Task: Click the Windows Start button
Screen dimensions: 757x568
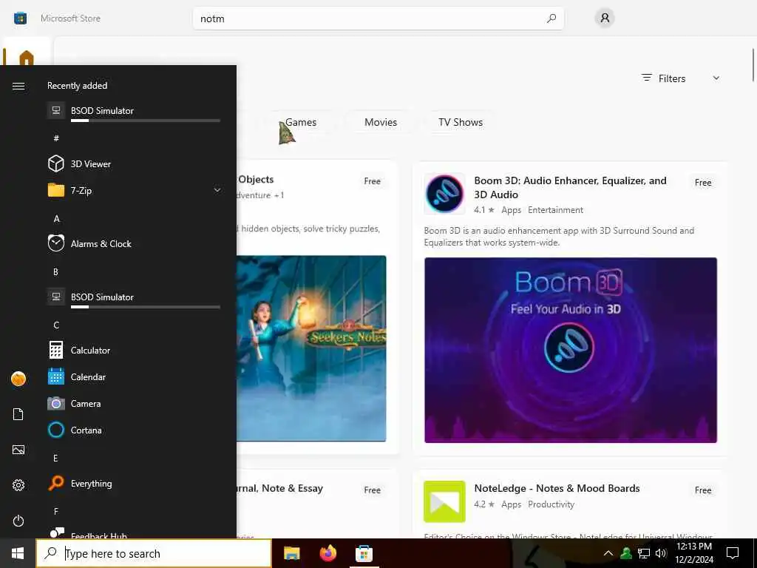Action: (x=18, y=553)
